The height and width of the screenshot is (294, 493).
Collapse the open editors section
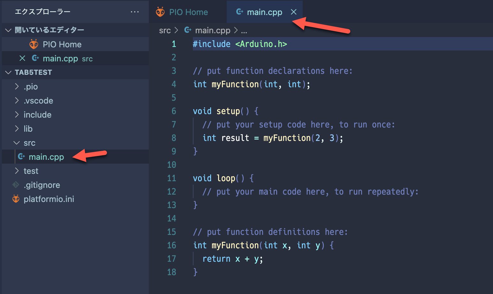point(8,30)
